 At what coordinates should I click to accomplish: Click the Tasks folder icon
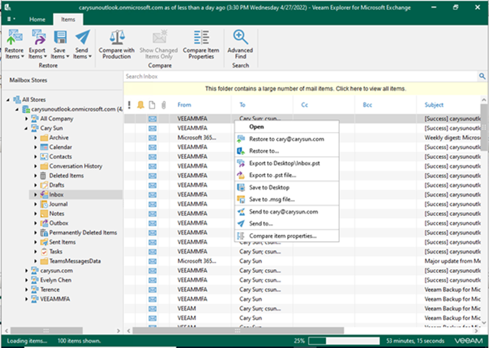(x=44, y=251)
